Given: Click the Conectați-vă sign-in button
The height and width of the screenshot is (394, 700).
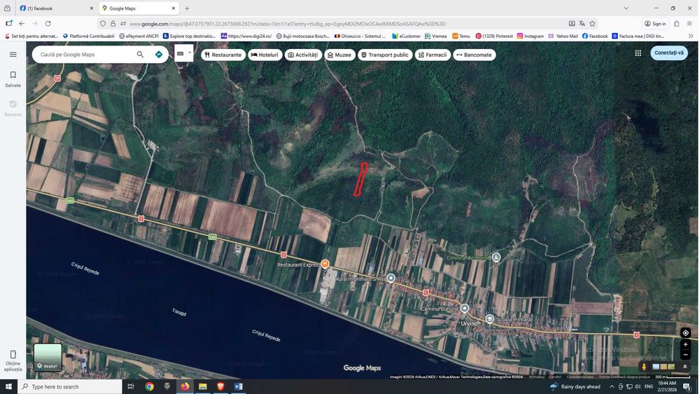Looking at the screenshot, I should [x=668, y=53].
